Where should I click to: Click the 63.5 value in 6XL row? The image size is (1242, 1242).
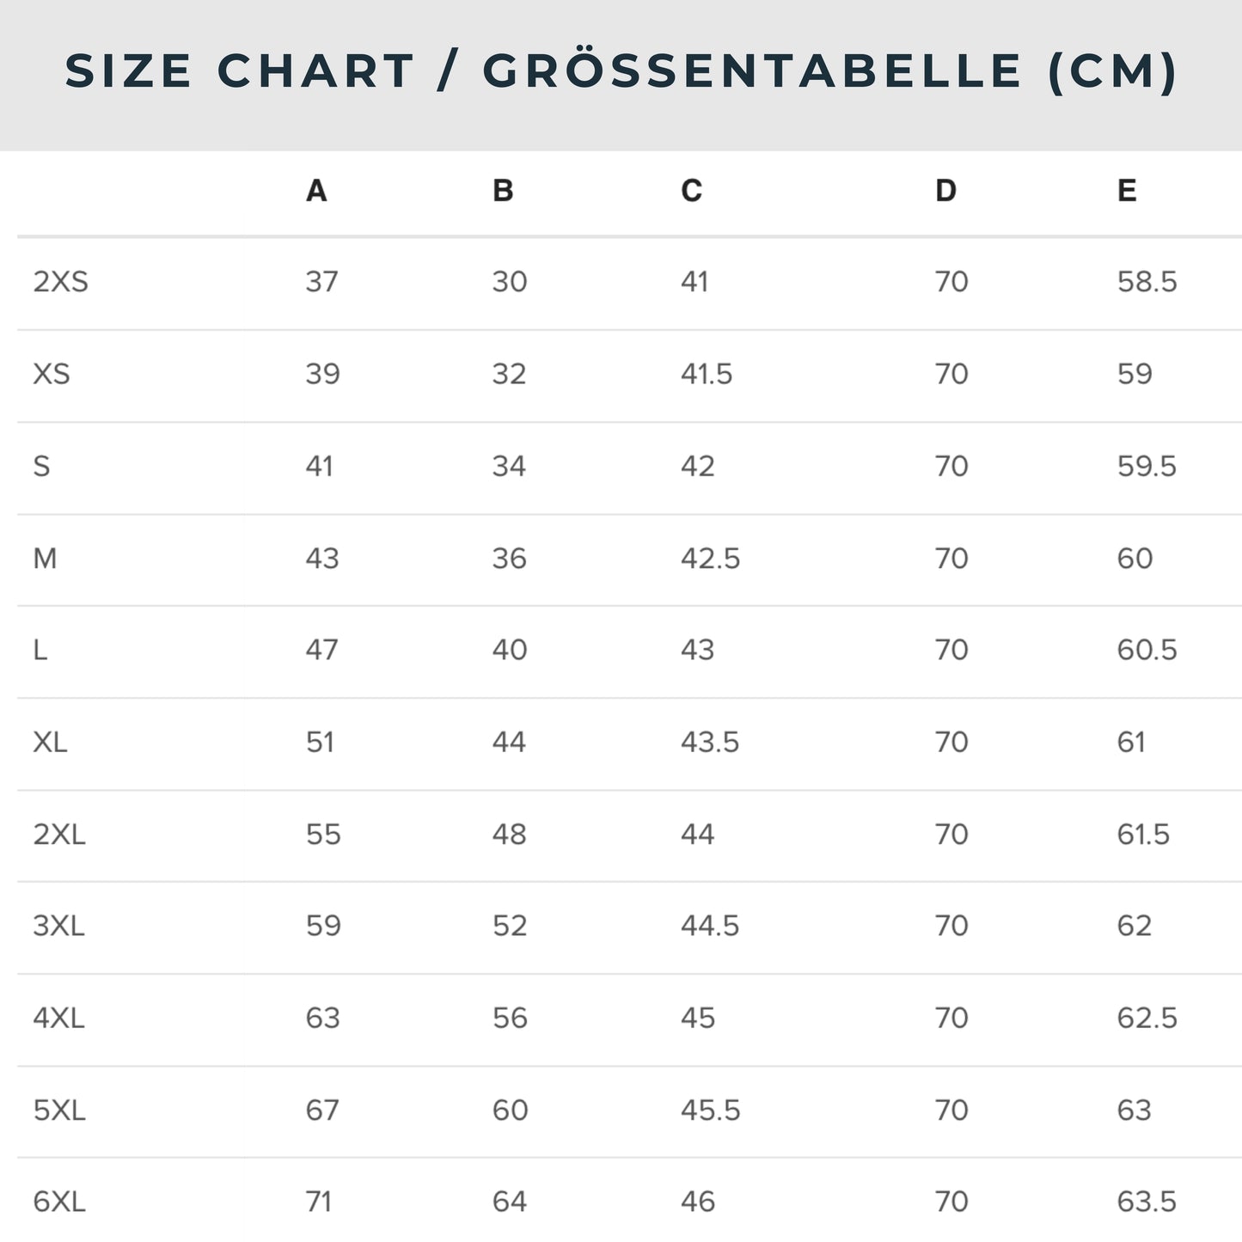click(1147, 1202)
